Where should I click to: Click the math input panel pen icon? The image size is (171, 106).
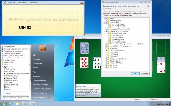[x=4, y=3]
